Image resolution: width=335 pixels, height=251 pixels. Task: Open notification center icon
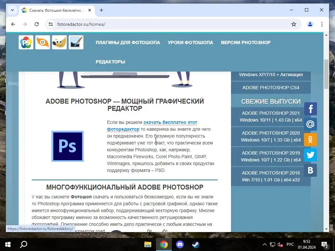(325, 244)
